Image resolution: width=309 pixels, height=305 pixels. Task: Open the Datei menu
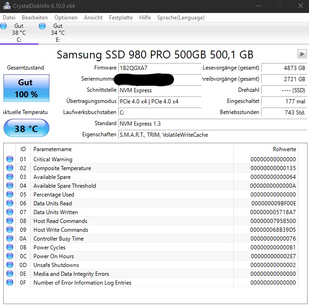9,18
